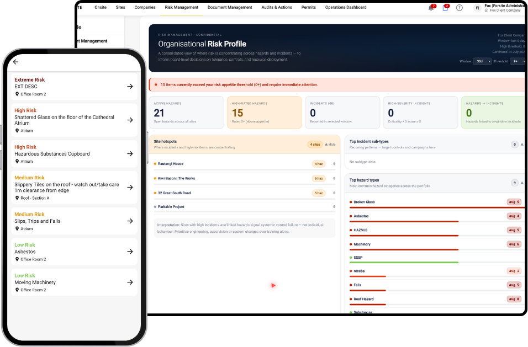Click the risk appetite alert banner
Viewport: 528px width, 347px height.
(x=337, y=85)
